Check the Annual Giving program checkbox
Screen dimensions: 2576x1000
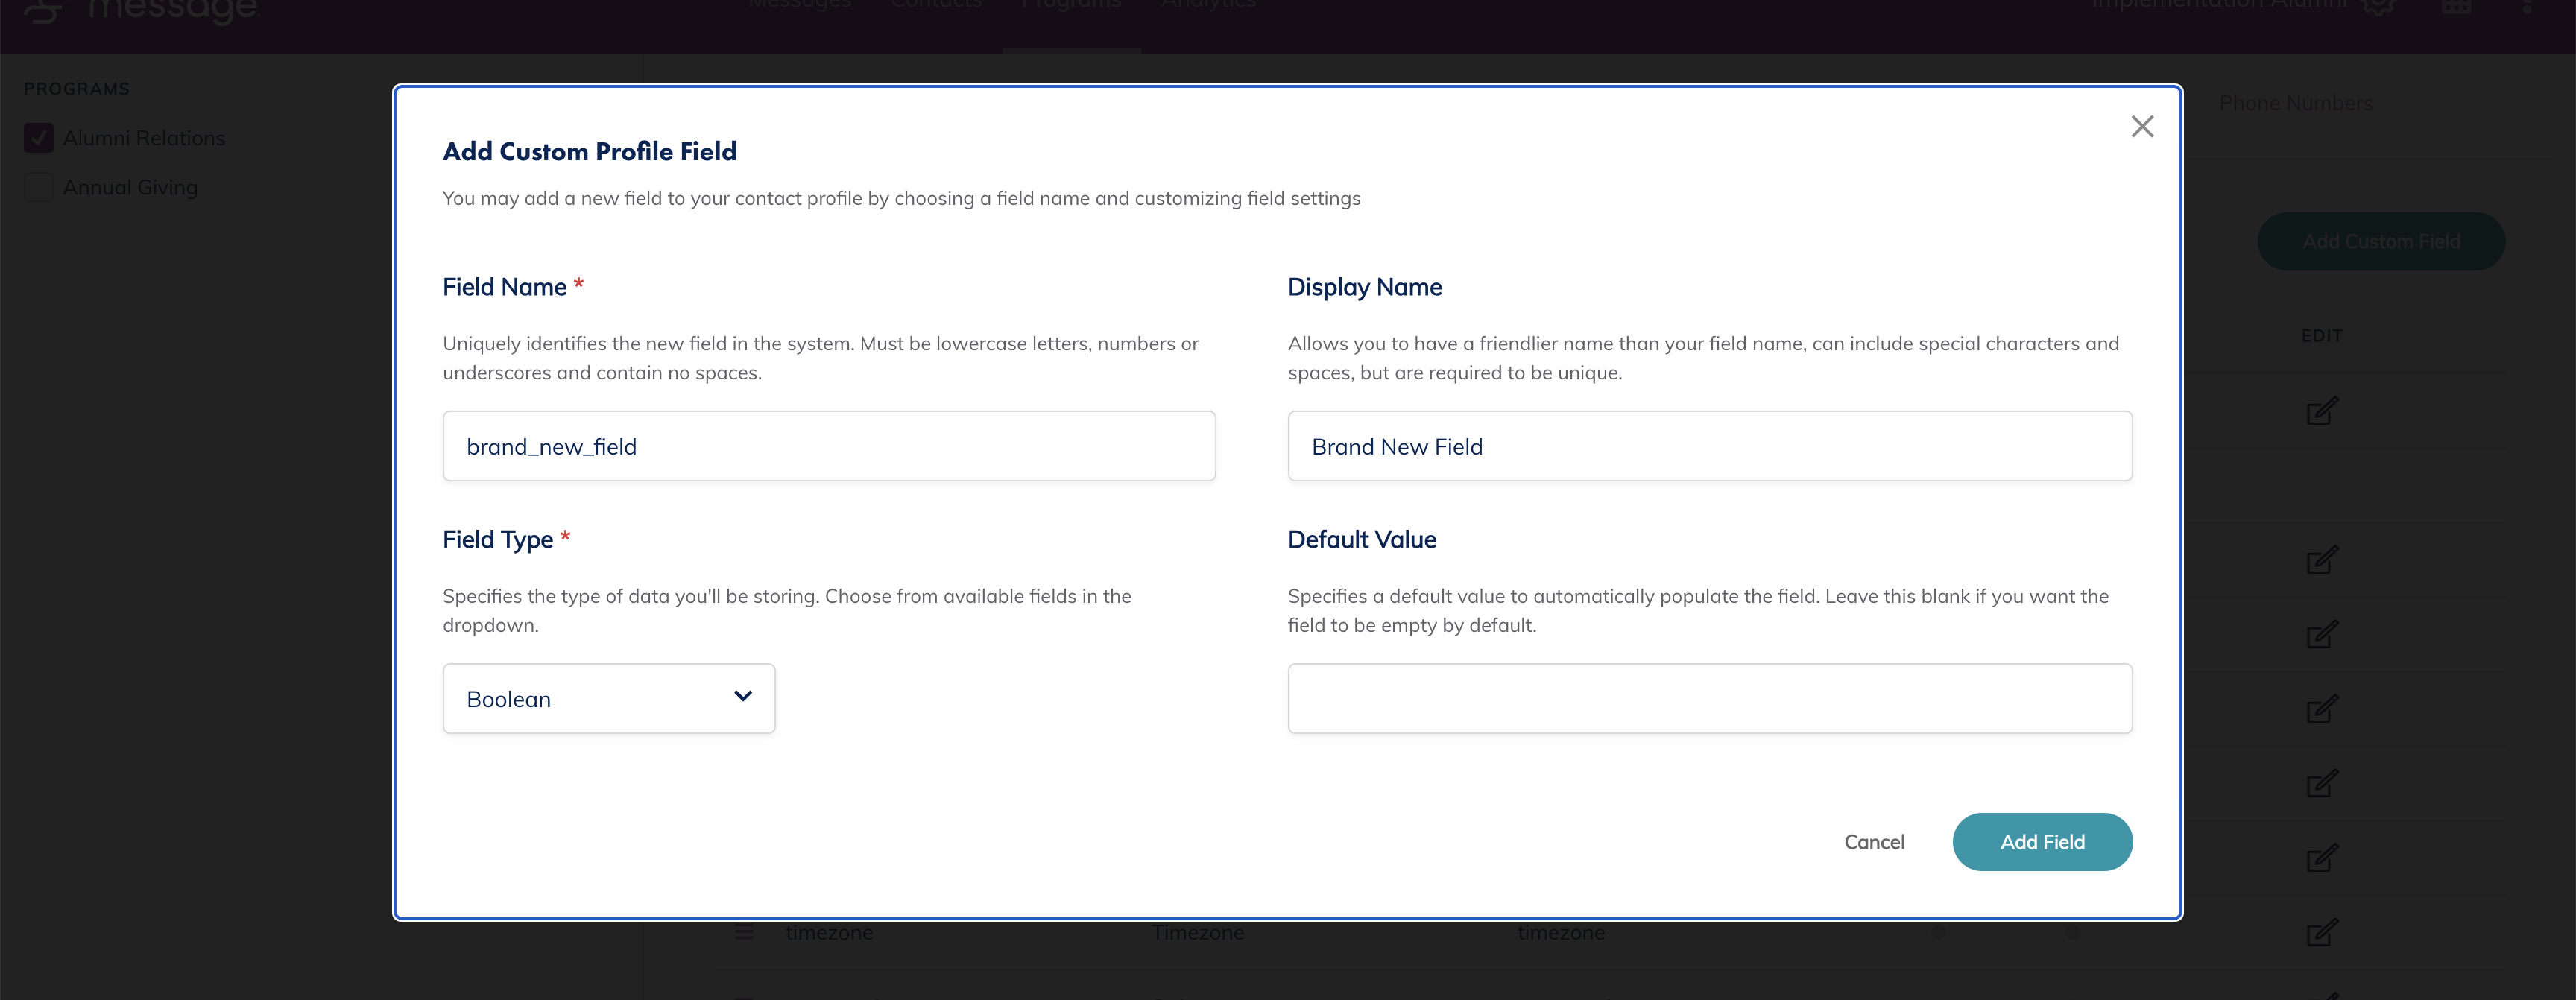[39, 187]
